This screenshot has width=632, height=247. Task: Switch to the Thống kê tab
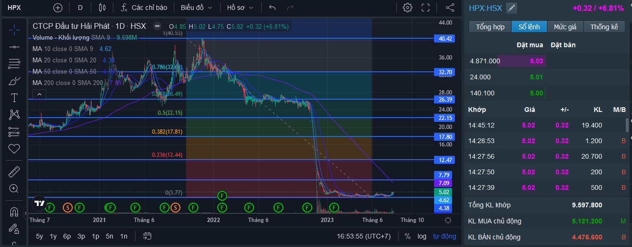604,26
